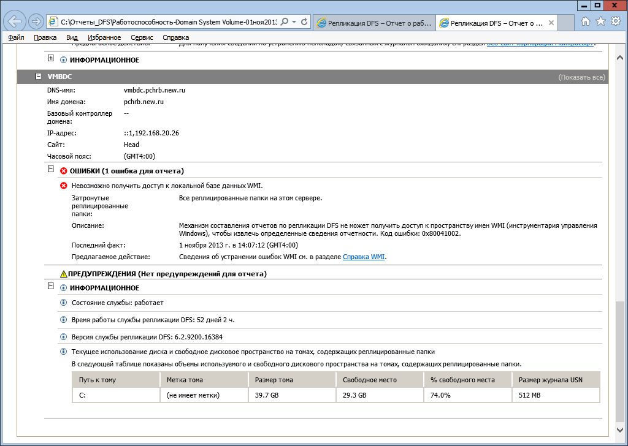Select DNS name 'vmbdc.pchrb.new.ru'
The image size is (628, 446).
pos(155,91)
